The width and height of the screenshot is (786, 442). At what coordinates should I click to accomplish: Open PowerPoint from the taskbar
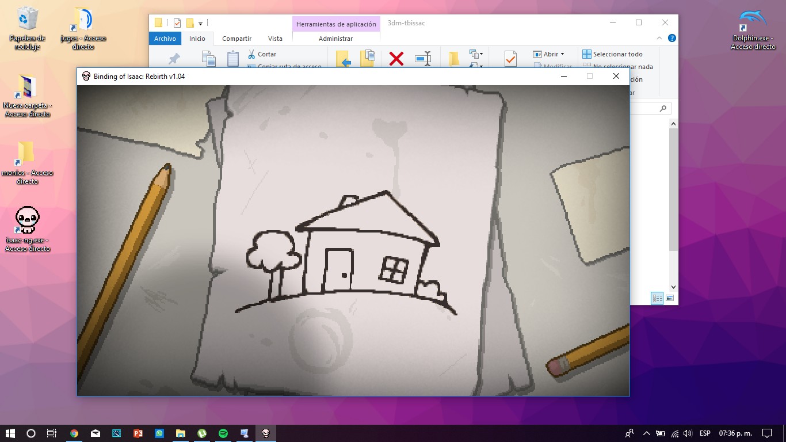point(138,433)
